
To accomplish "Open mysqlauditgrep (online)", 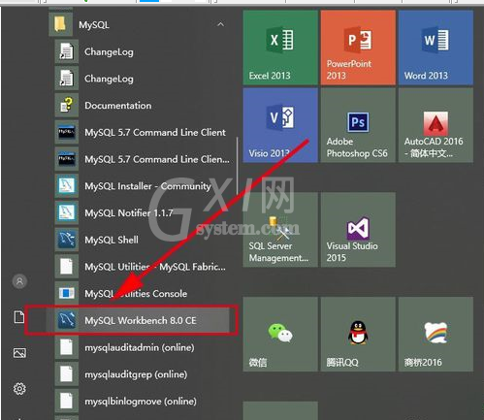I will coord(136,374).
